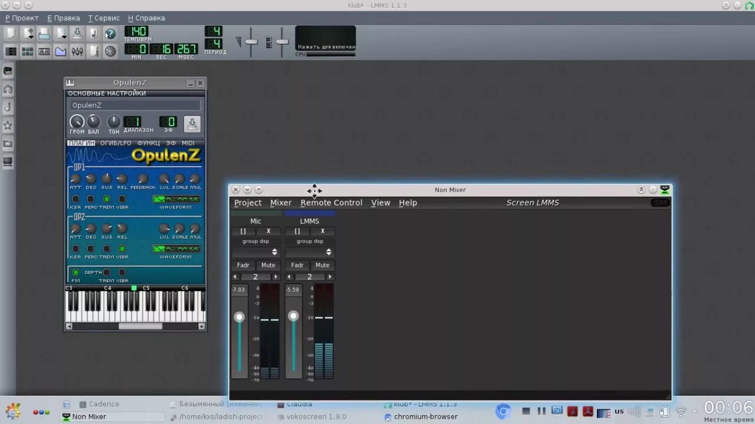Open LMMS strip group dropdown
755x424 pixels.
[x=310, y=252]
